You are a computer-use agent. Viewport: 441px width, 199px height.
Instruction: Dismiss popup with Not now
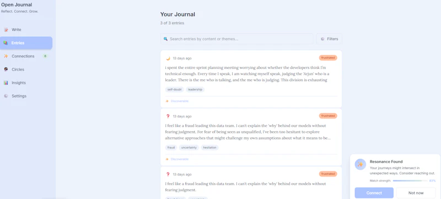[x=416, y=193]
